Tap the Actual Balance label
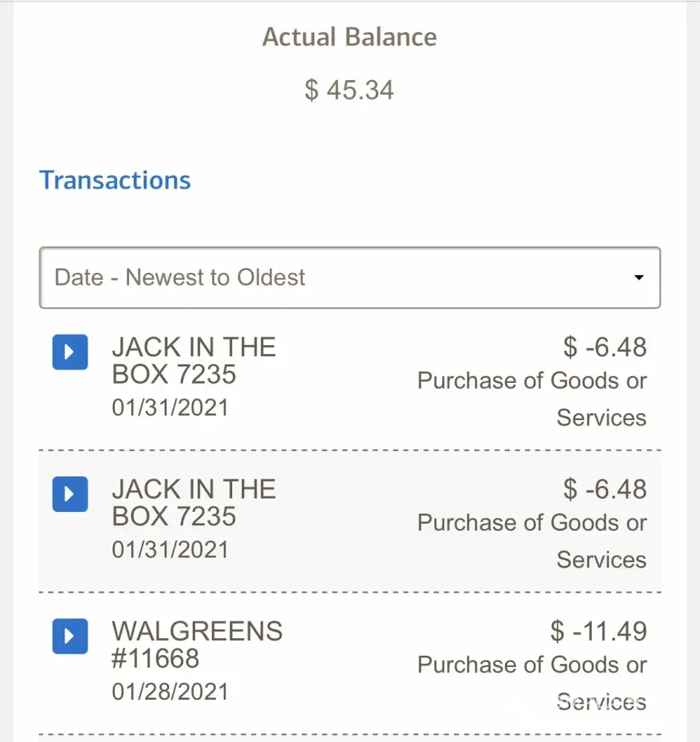 pos(349,37)
